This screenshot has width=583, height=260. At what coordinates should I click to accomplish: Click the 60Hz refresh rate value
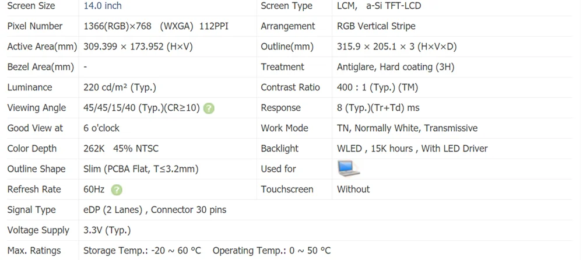pos(94,189)
